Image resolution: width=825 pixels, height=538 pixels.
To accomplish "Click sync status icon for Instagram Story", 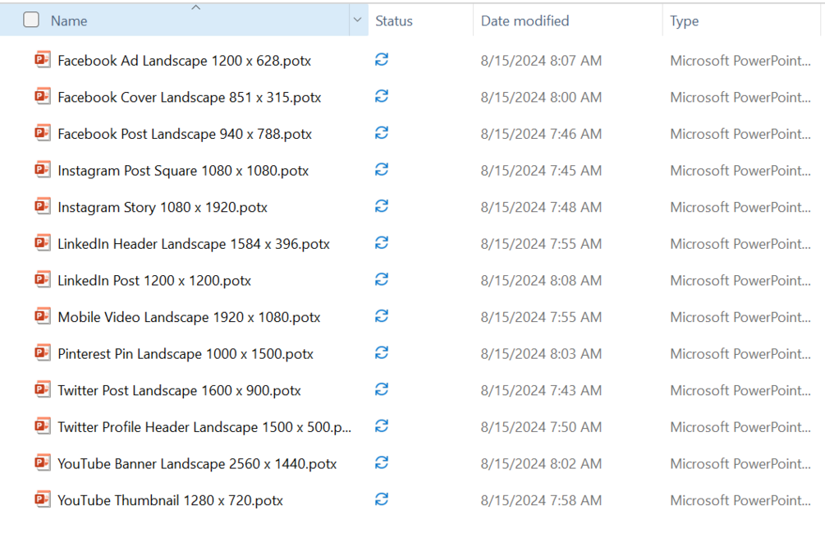I will tap(382, 206).
